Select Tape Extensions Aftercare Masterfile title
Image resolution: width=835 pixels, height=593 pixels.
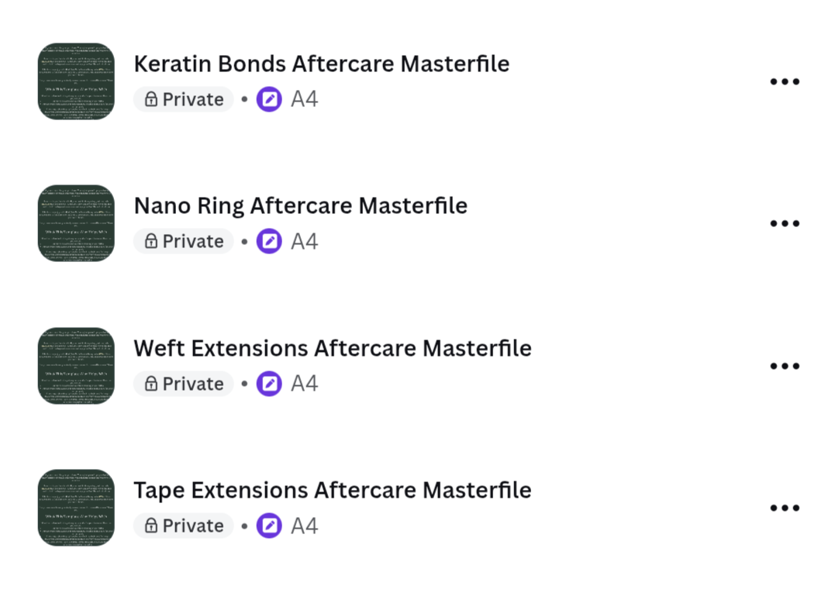(333, 491)
